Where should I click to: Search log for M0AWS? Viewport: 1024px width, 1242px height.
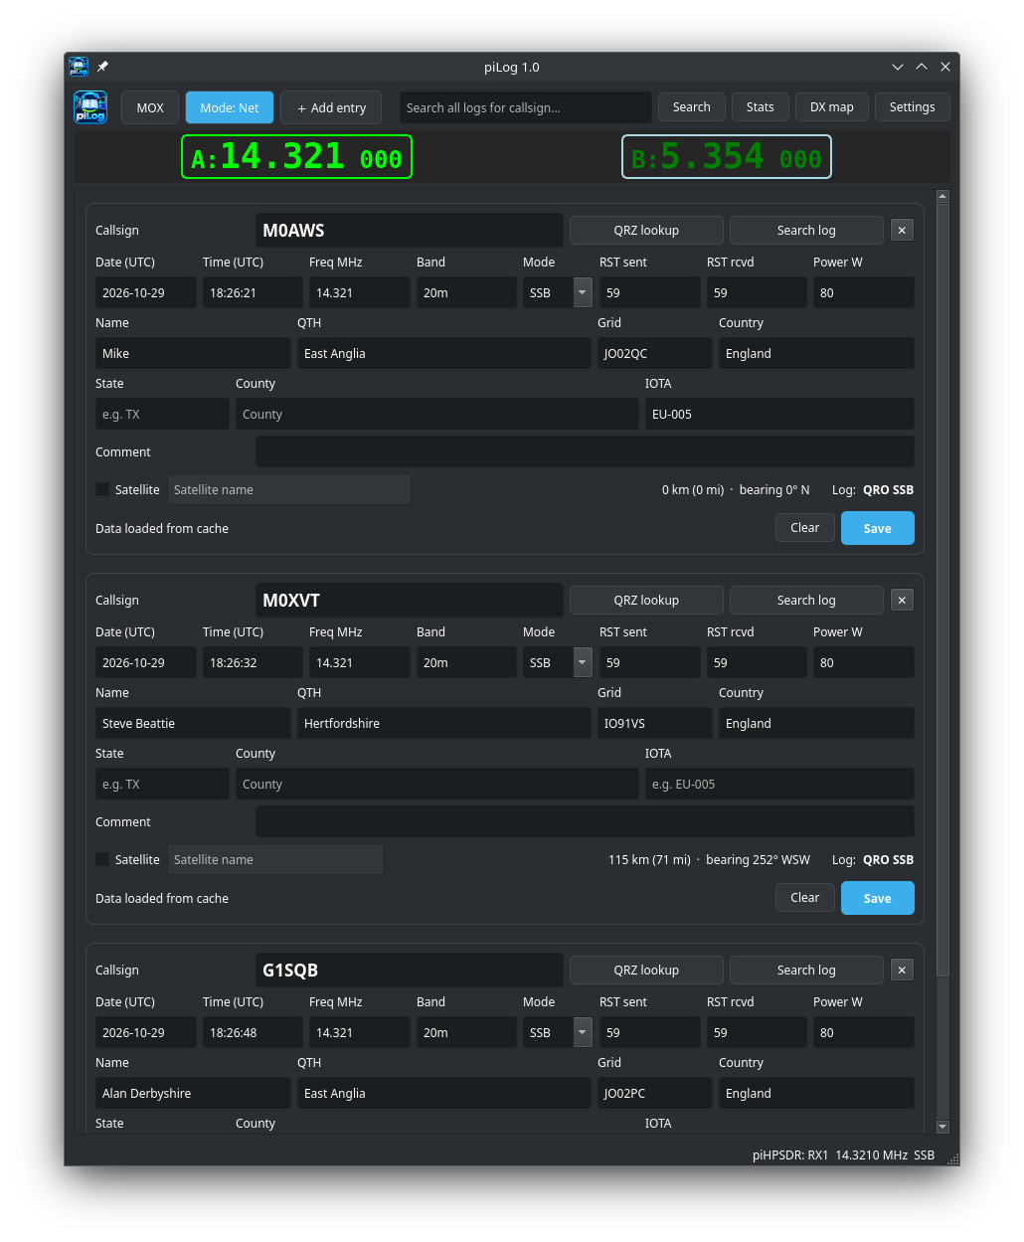click(x=806, y=230)
